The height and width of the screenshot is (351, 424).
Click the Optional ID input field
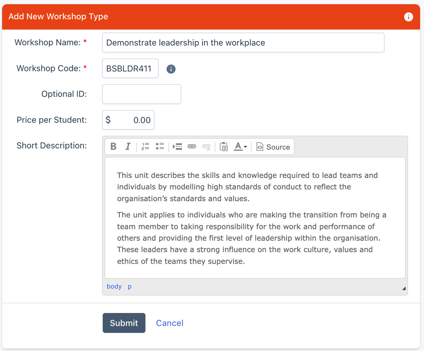click(x=142, y=94)
